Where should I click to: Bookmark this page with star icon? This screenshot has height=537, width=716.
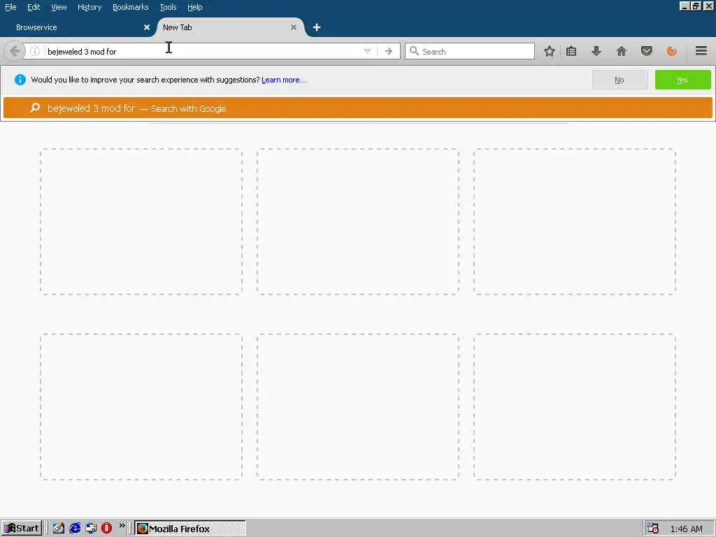coord(550,51)
